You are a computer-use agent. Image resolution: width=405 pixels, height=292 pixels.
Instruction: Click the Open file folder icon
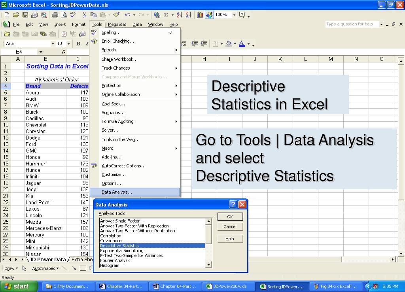(x=16, y=15)
